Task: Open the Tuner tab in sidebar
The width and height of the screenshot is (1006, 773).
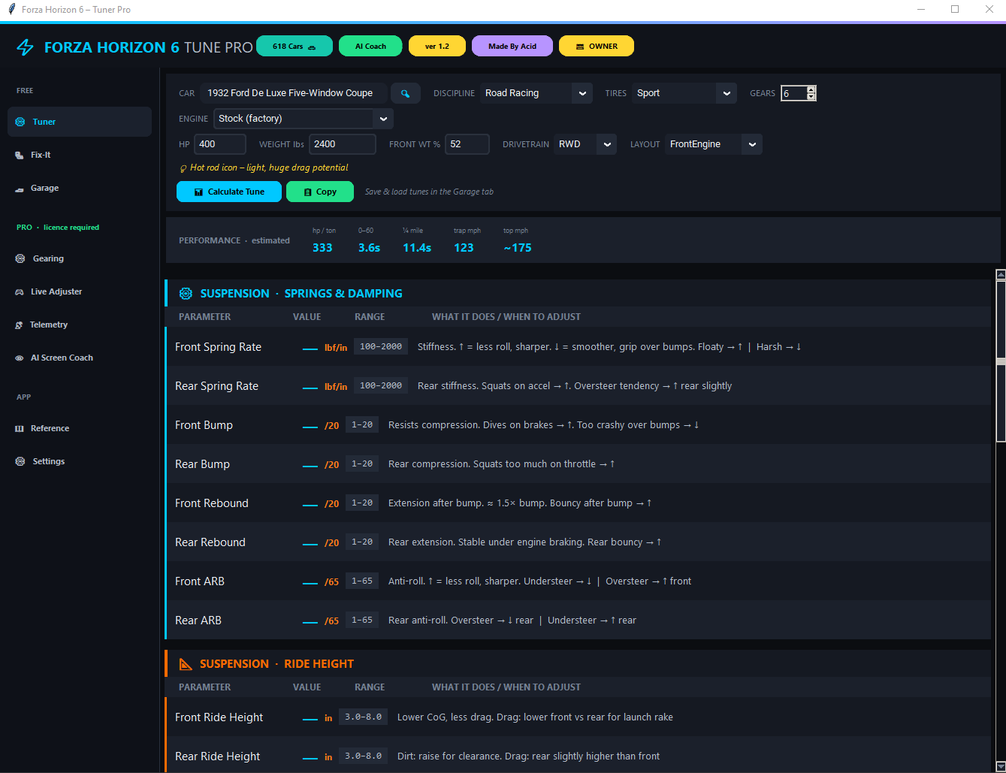Action: (x=80, y=122)
